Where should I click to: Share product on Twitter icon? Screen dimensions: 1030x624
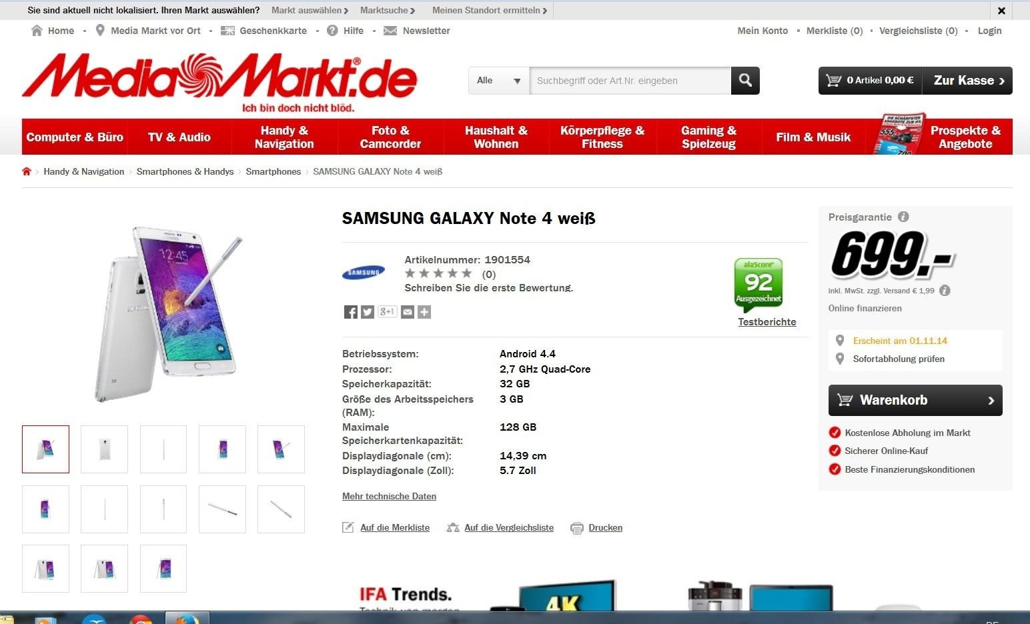tap(368, 312)
